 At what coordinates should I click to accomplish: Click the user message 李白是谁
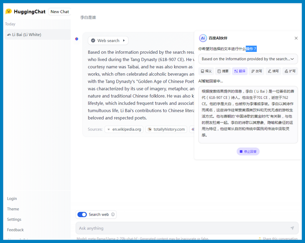(88, 18)
